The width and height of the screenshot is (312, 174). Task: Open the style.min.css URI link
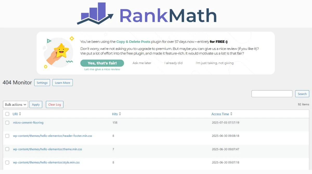(x=46, y=162)
